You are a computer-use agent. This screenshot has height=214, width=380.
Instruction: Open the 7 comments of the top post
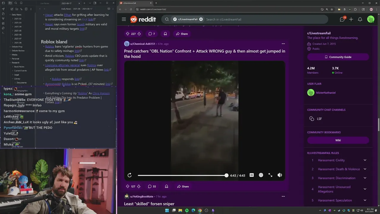point(152,34)
